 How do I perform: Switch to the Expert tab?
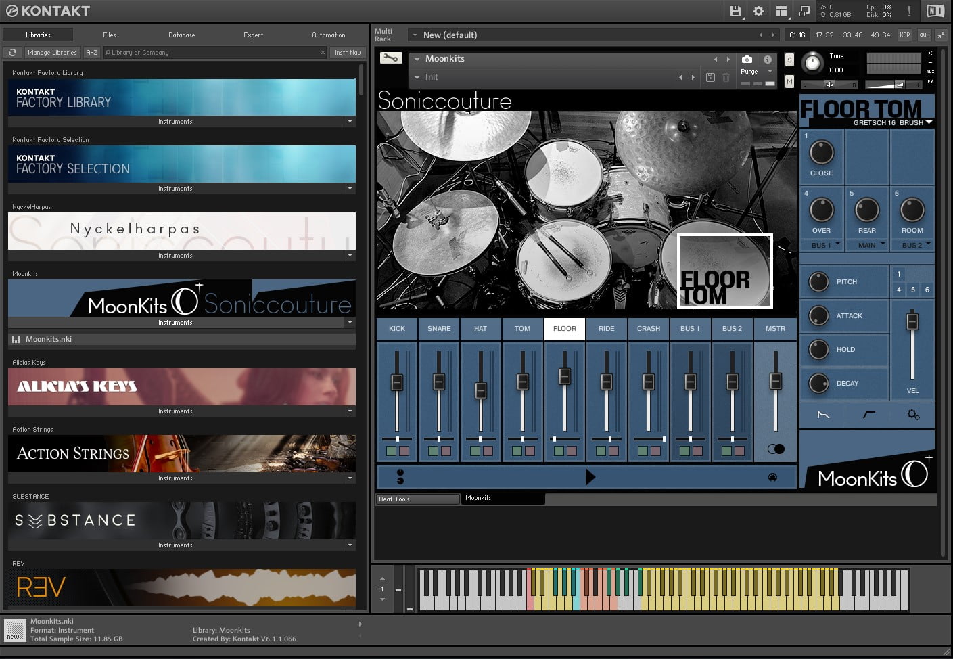(254, 35)
